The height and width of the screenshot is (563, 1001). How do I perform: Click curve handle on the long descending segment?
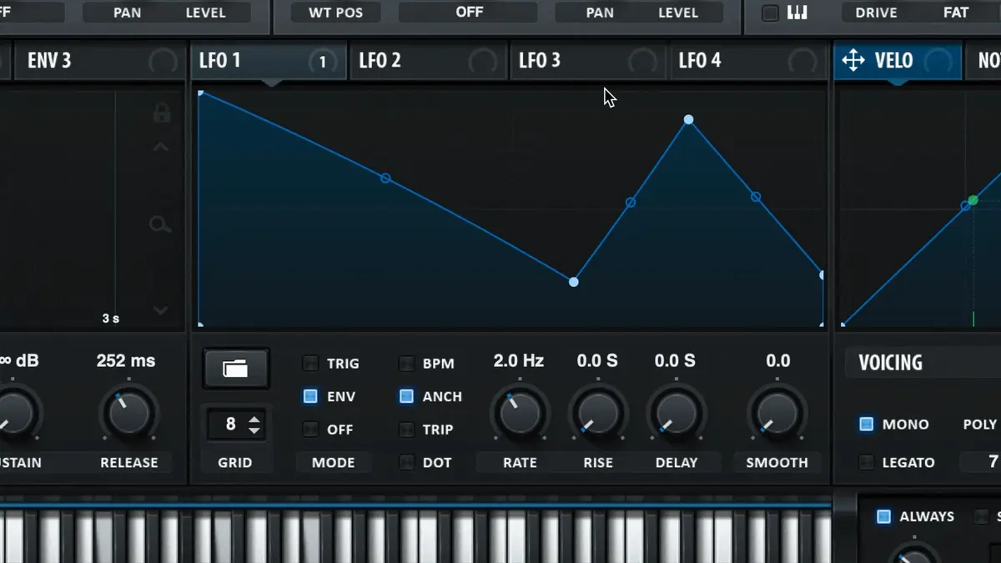point(385,178)
